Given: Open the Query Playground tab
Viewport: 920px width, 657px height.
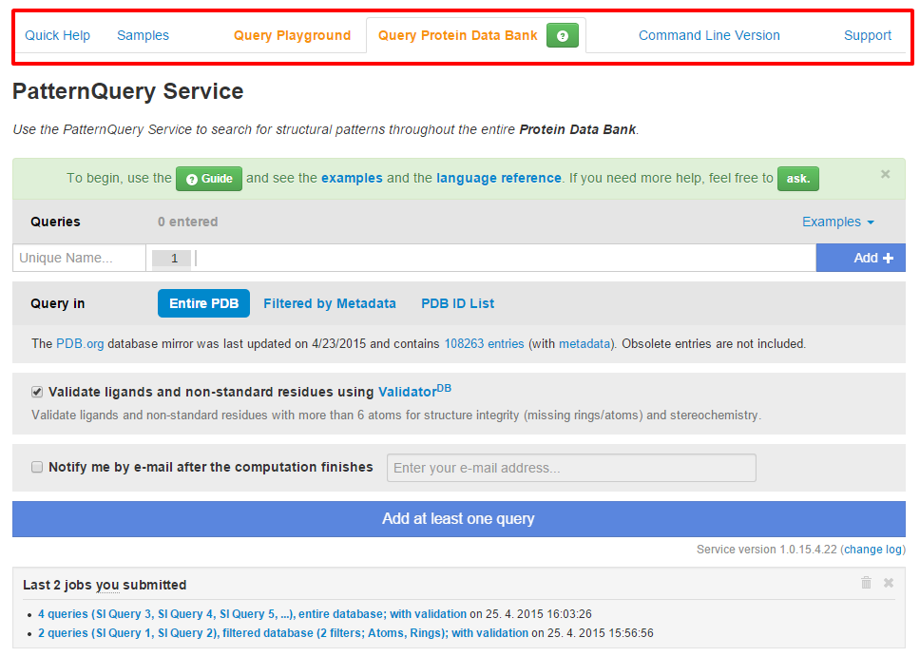Looking at the screenshot, I should coord(292,35).
